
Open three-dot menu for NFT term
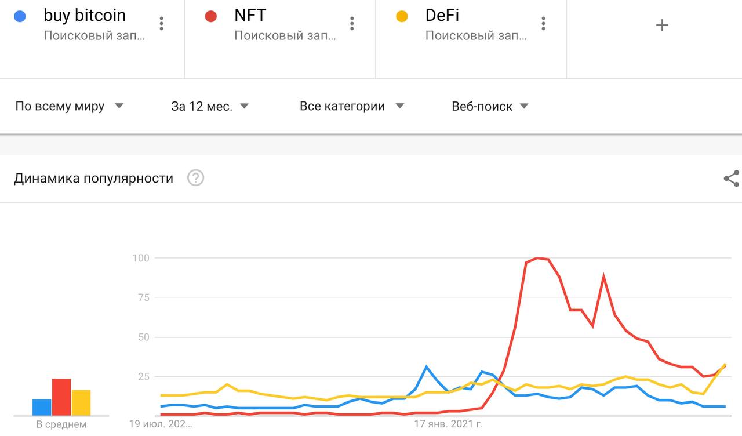tap(352, 24)
